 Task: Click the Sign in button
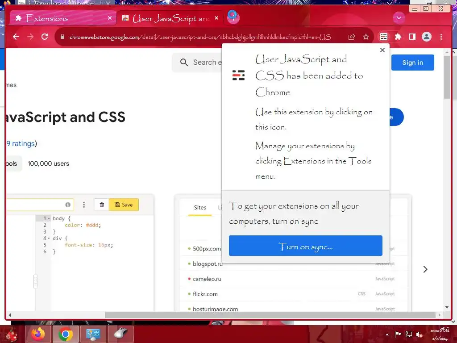click(x=413, y=63)
